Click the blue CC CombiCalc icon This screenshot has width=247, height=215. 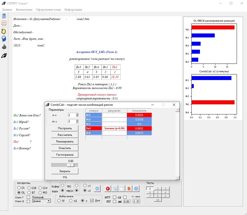tap(97, 189)
